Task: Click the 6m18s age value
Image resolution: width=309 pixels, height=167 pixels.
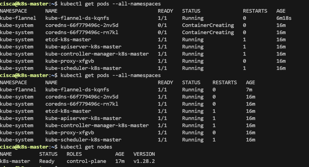Action: [284, 18]
